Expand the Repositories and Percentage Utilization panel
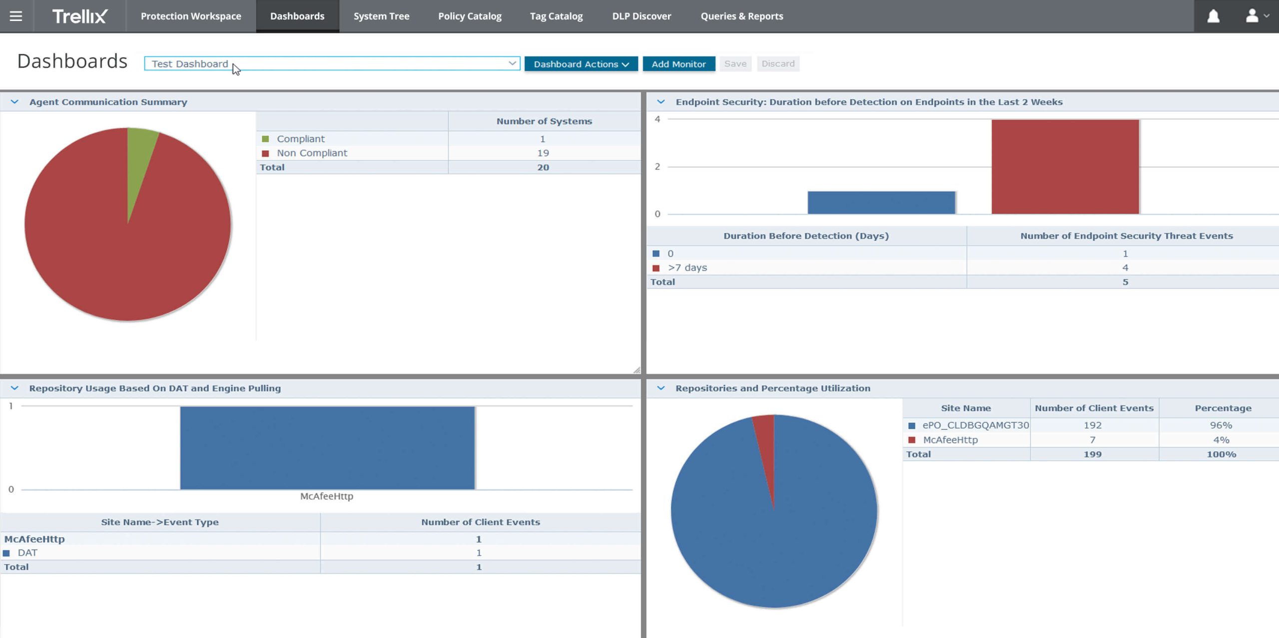The height and width of the screenshot is (638, 1279). coord(660,388)
